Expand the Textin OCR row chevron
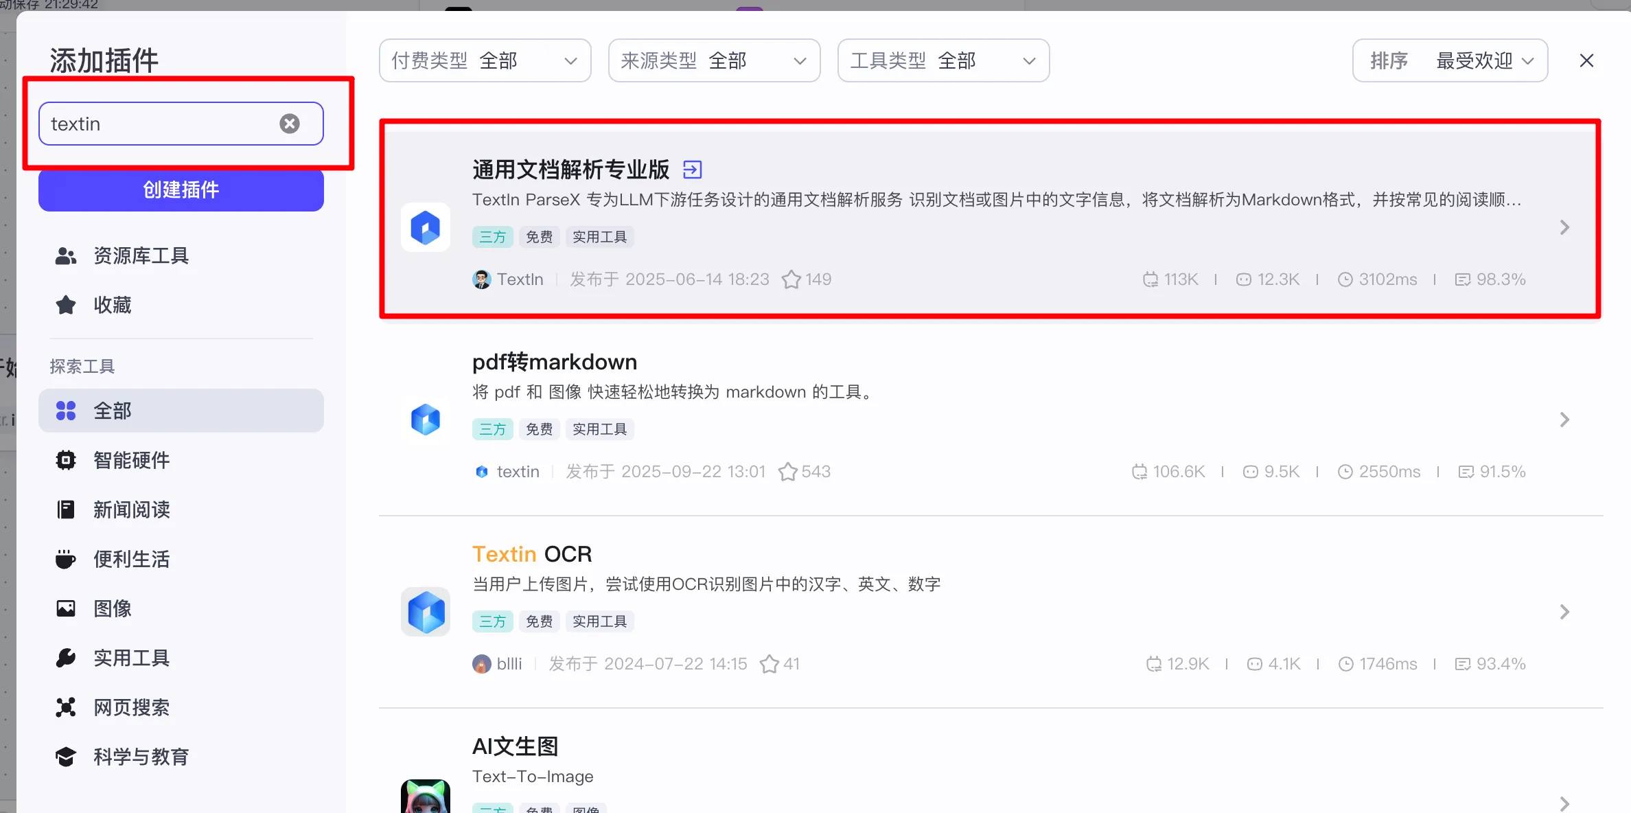The image size is (1631, 813). pyautogui.click(x=1564, y=612)
